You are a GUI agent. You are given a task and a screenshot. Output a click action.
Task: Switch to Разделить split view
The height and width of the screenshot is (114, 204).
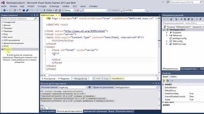click(x=64, y=79)
